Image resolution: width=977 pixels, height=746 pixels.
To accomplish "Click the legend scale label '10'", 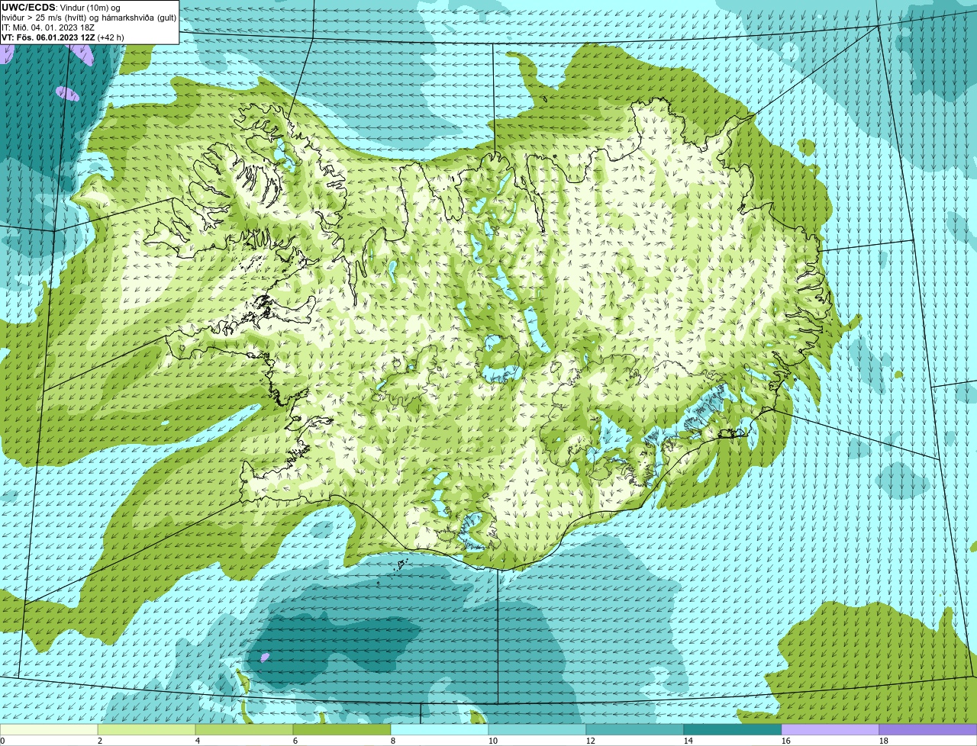I will pyautogui.click(x=493, y=741).
